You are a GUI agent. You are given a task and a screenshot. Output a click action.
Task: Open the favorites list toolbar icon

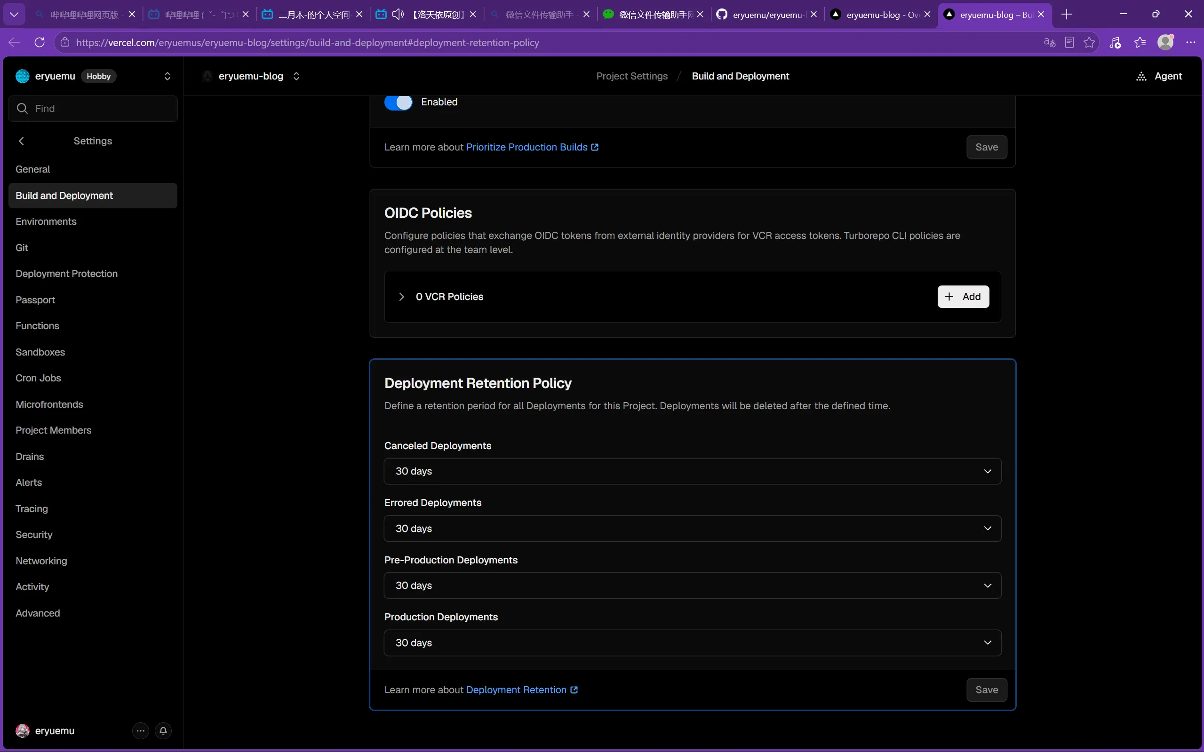point(1140,42)
